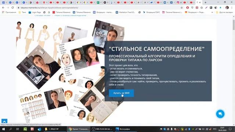Click the address bar URL field
The height and width of the screenshot is (132, 235).
[99, 8]
